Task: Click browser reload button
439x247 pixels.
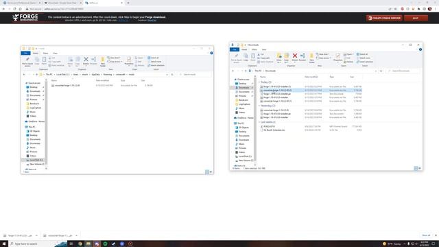Action: pos(14,9)
